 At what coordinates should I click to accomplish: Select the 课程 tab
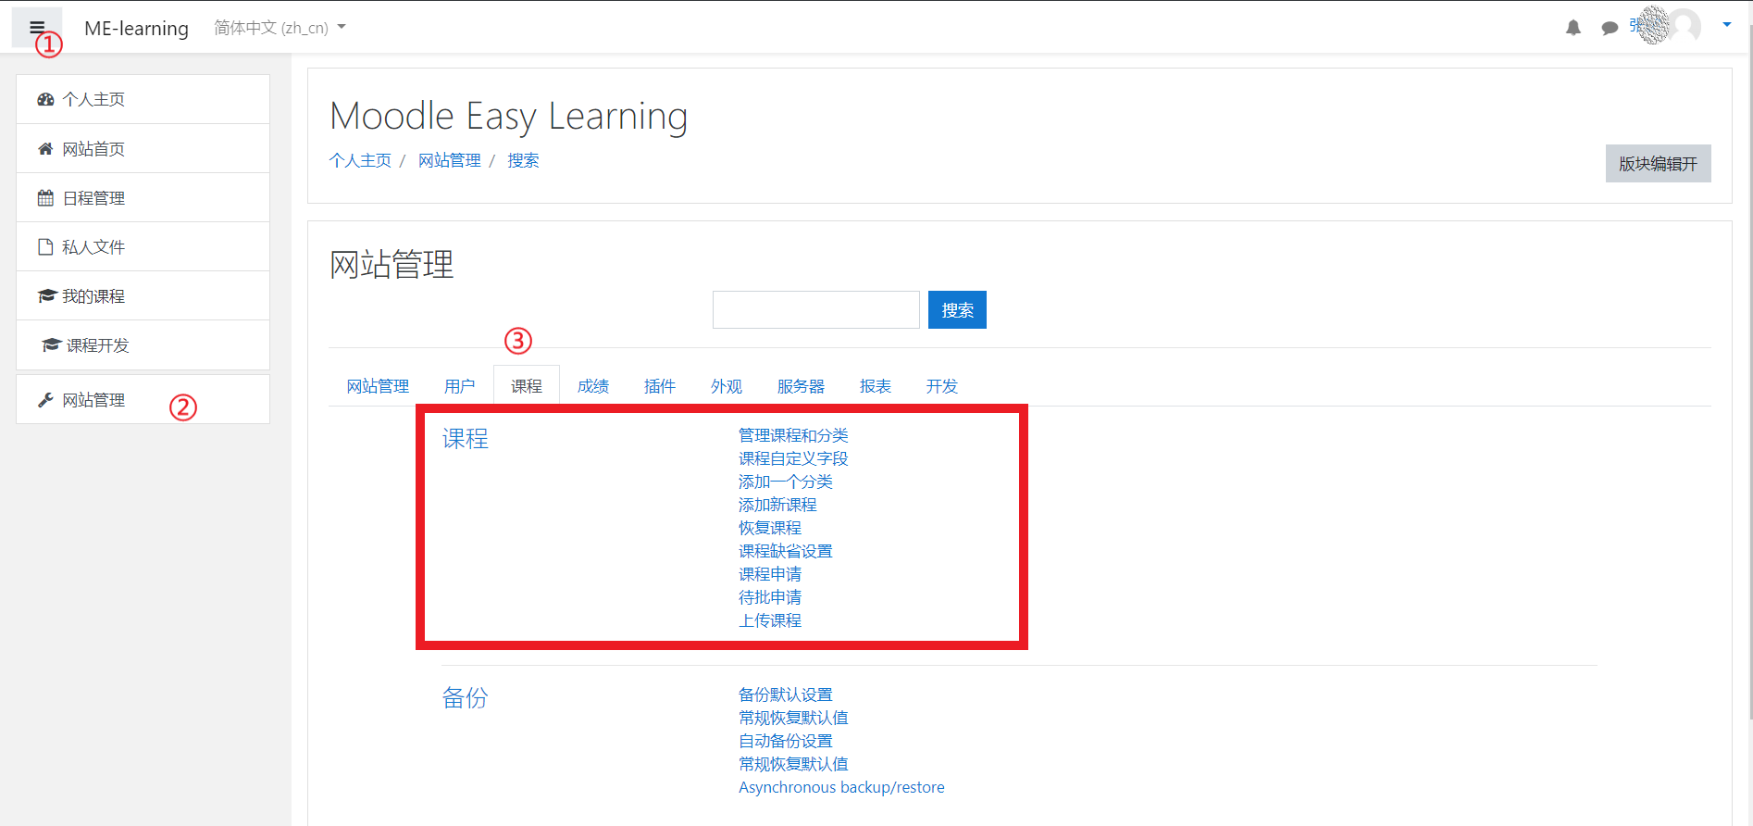tap(527, 386)
